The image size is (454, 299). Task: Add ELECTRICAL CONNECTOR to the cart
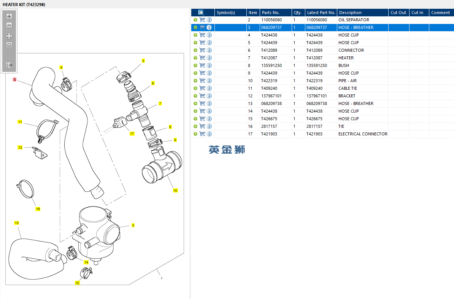coord(202,134)
